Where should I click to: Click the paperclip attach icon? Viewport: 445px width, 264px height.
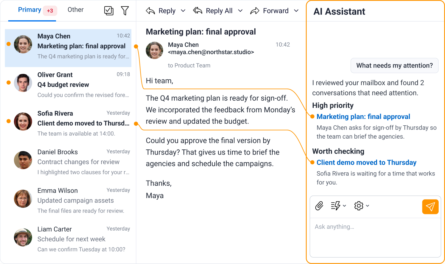click(319, 206)
